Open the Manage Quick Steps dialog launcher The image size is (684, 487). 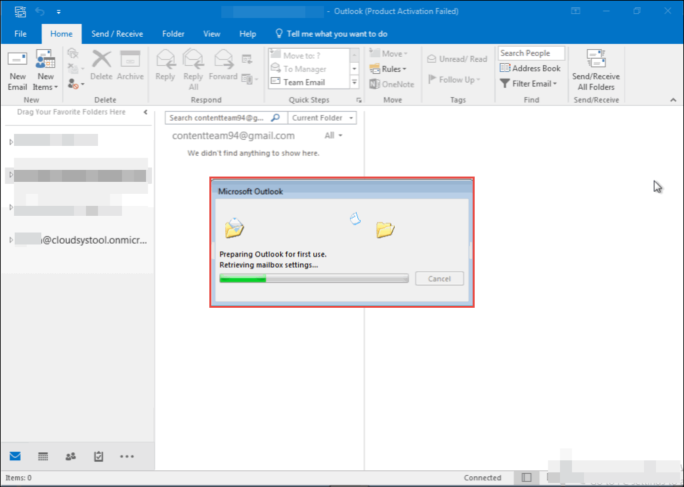tap(359, 101)
